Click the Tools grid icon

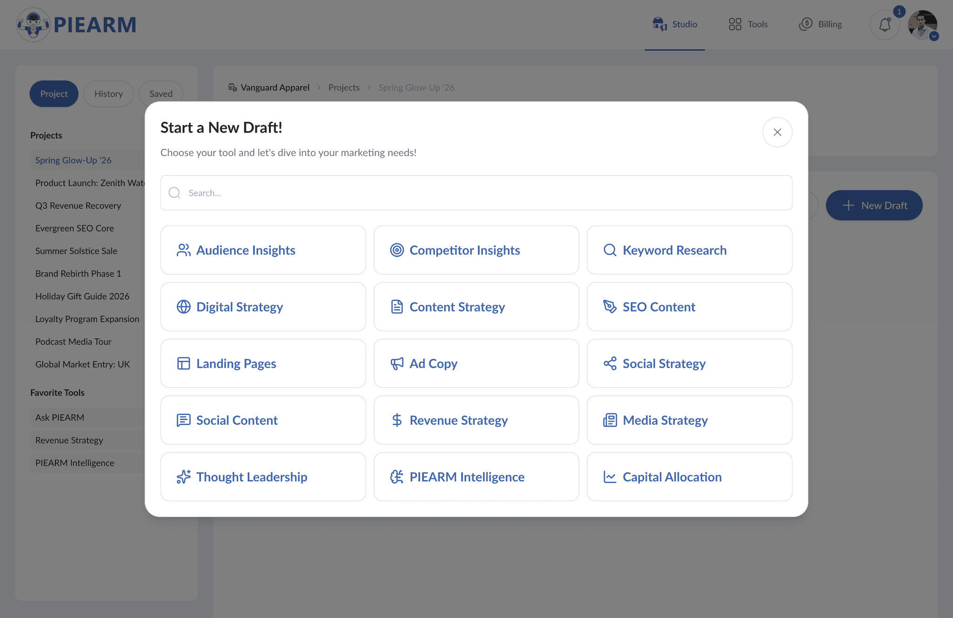735,24
